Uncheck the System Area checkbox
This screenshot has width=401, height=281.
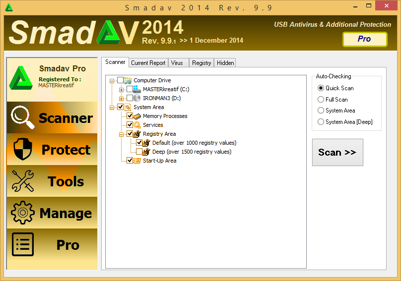(121, 107)
